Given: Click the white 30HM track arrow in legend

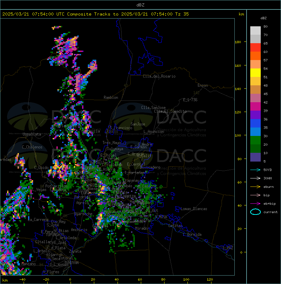Looking at the screenshot, I should click(x=255, y=178).
